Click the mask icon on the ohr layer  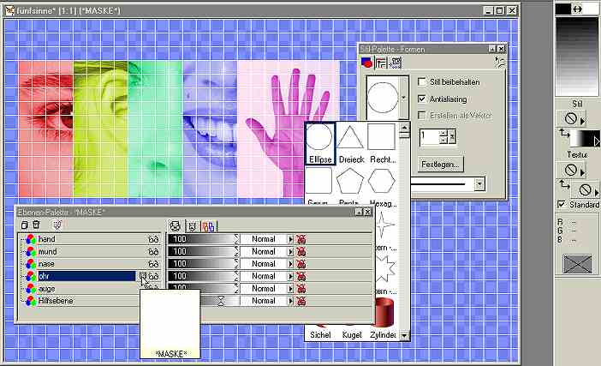click(143, 277)
